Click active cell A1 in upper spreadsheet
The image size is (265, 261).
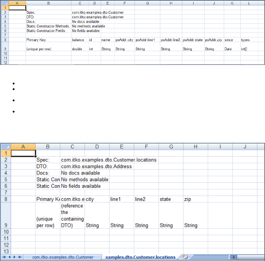[17, 8]
